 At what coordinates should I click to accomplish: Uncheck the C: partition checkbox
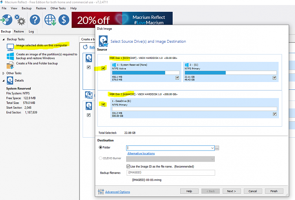pos(274,78)
